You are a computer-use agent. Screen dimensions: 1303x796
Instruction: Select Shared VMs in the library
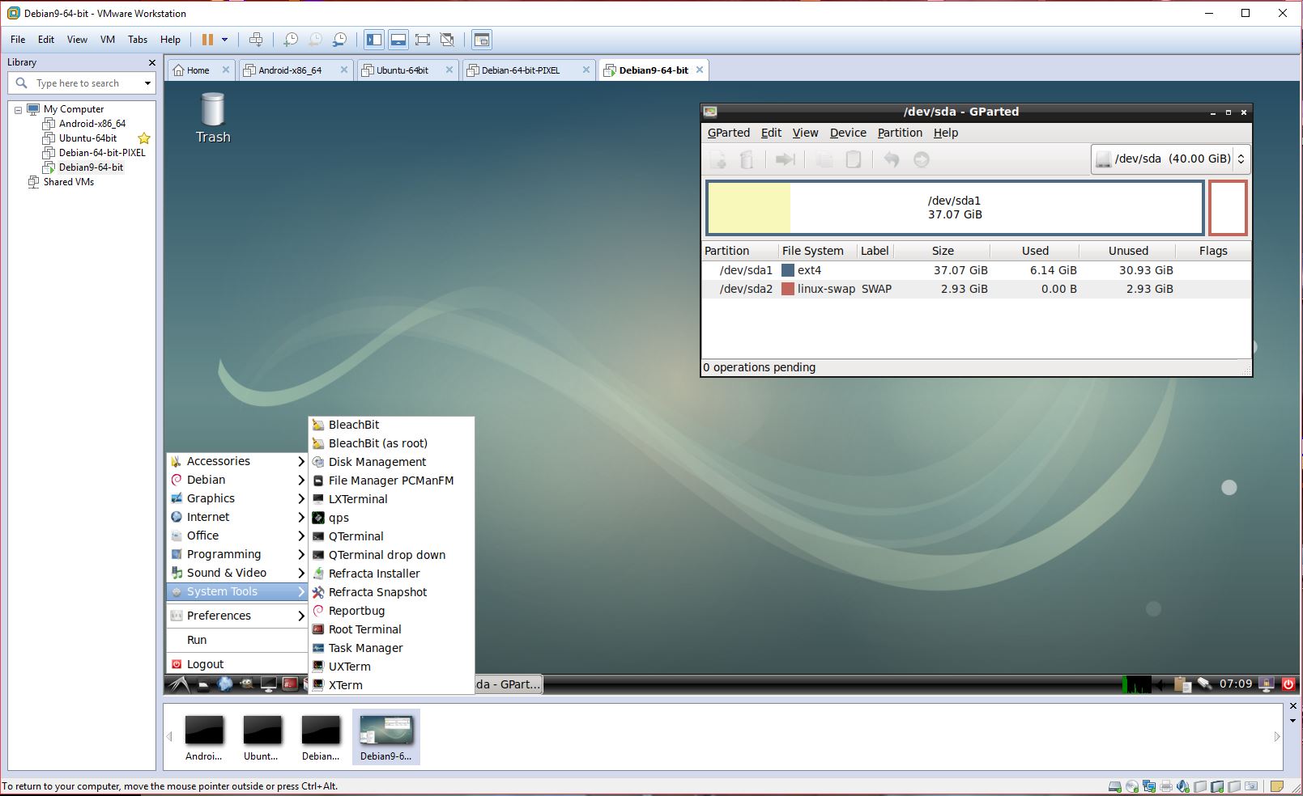click(x=68, y=182)
